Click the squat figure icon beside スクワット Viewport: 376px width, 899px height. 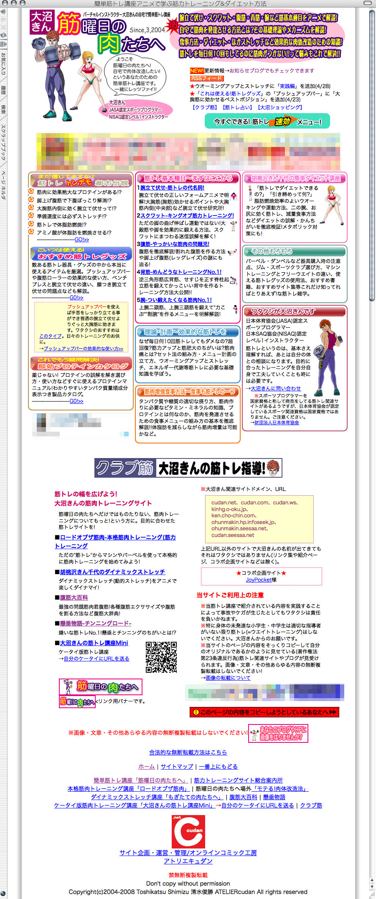(x=233, y=225)
